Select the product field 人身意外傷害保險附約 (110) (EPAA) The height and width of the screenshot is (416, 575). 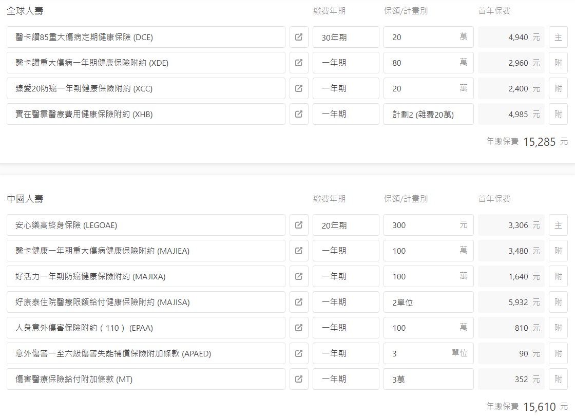[146, 328]
